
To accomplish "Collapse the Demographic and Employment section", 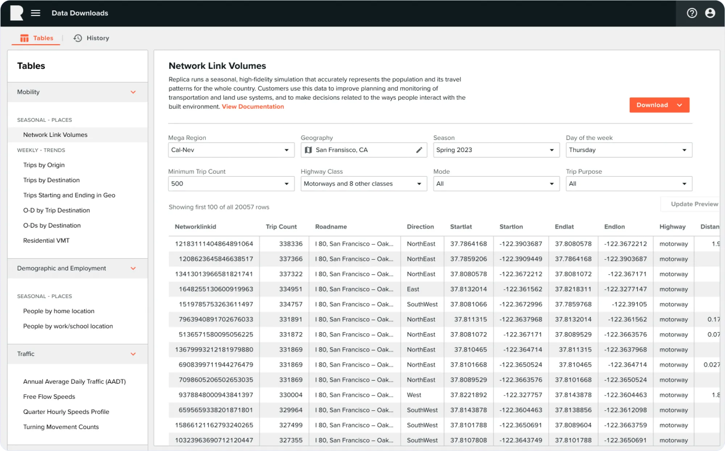I will [x=133, y=268].
